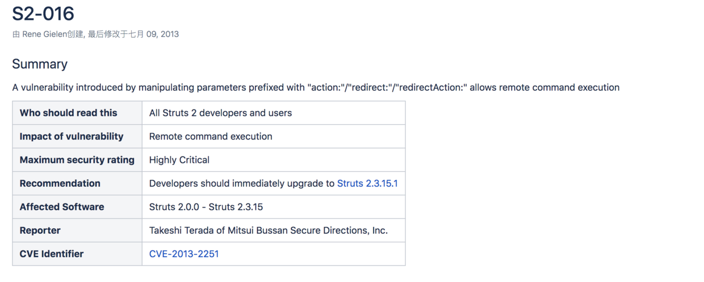Image resolution: width=704 pixels, height=282 pixels.
Task: Select the "Who should read this" header cell
Action: coord(69,113)
